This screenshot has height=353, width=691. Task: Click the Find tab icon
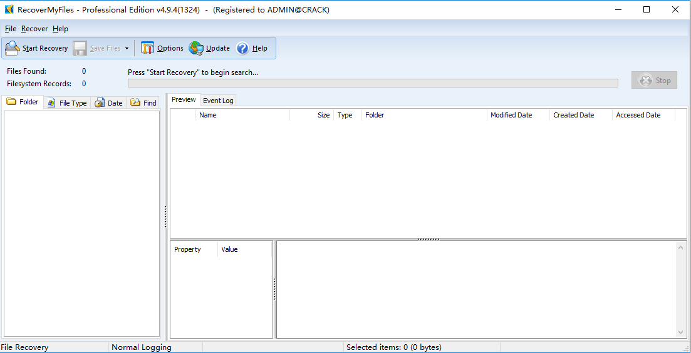click(x=135, y=102)
